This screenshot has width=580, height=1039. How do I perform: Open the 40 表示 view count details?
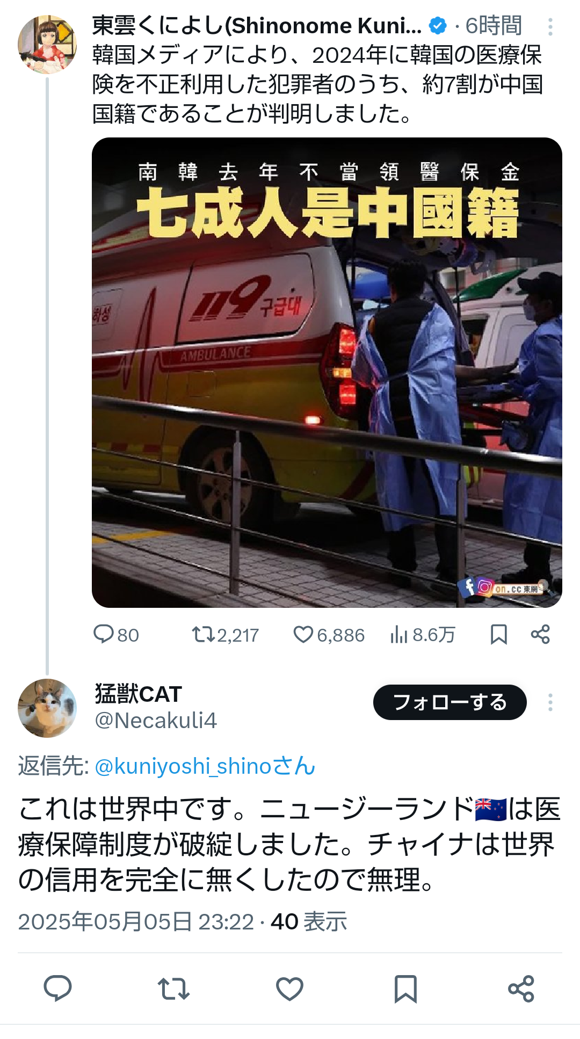pos(309,921)
